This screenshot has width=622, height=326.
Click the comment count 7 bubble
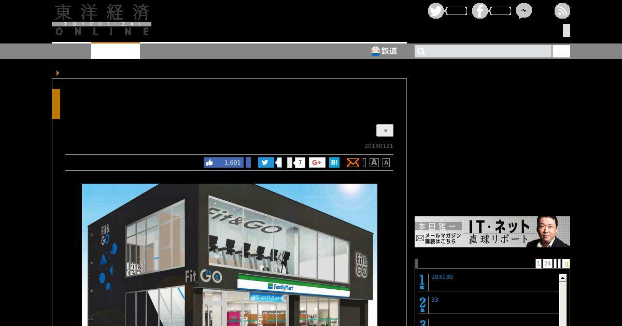299,162
